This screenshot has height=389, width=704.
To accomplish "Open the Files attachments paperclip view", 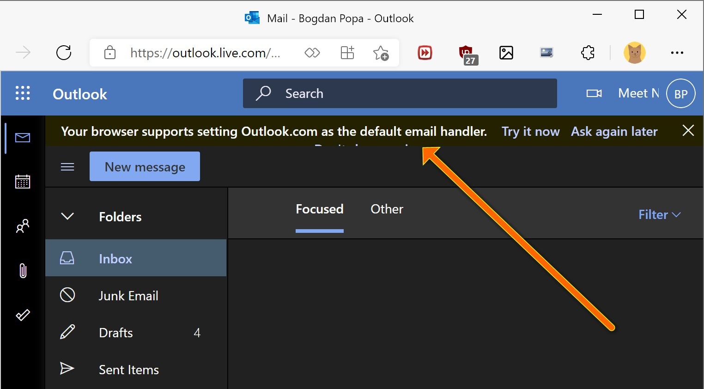I will click(23, 270).
